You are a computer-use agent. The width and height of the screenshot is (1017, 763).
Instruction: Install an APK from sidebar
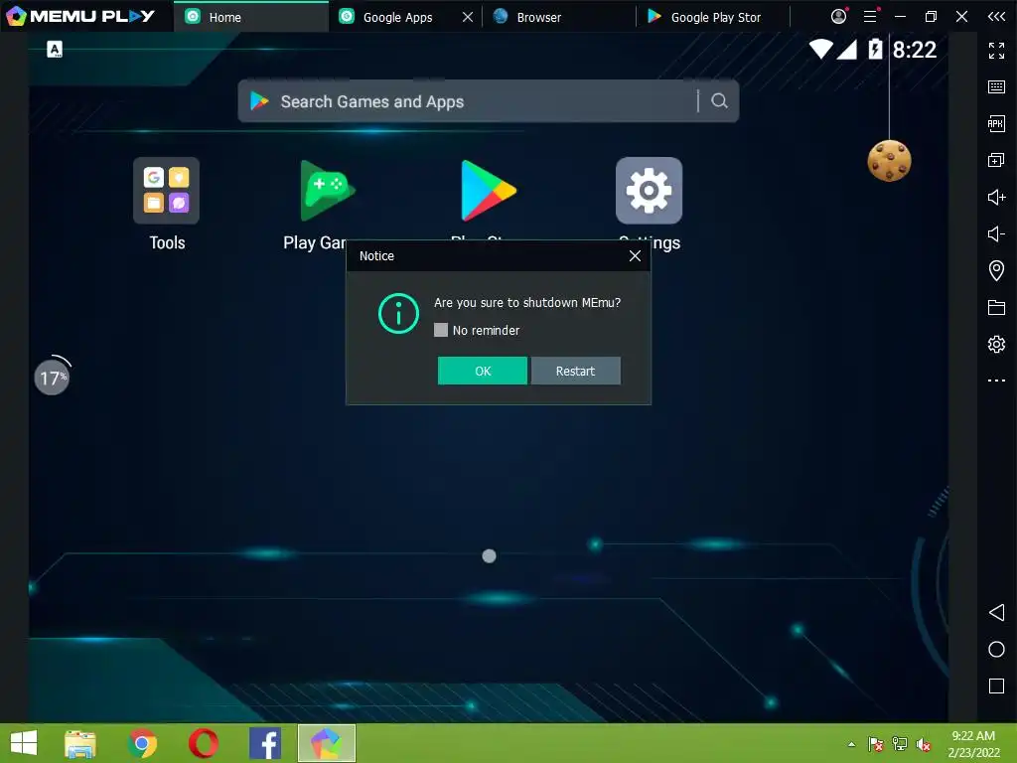pos(996,123)
